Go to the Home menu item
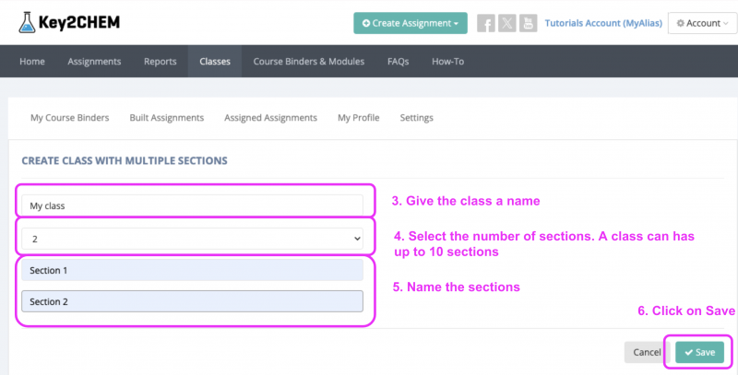 click(32, 62)
